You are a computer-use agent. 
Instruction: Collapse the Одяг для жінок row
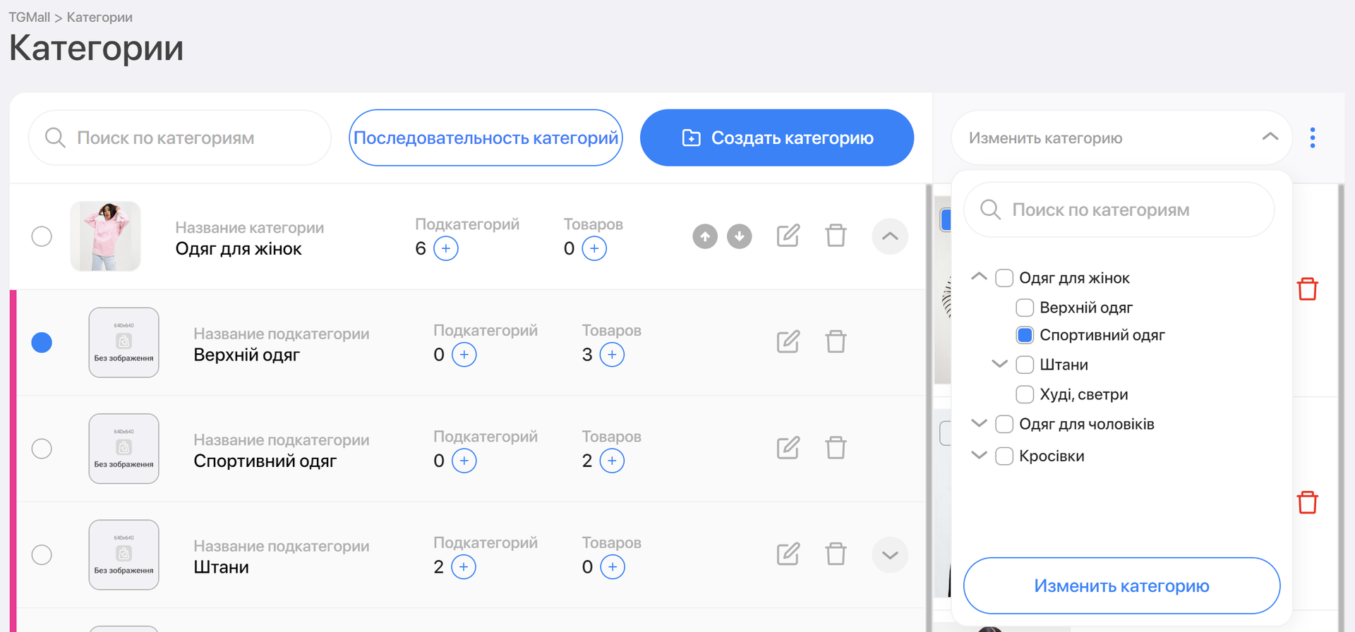coord(889,236)
